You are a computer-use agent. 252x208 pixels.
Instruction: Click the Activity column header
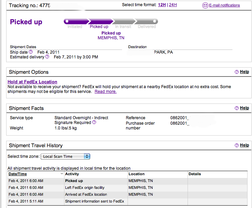tap(72, 174)
